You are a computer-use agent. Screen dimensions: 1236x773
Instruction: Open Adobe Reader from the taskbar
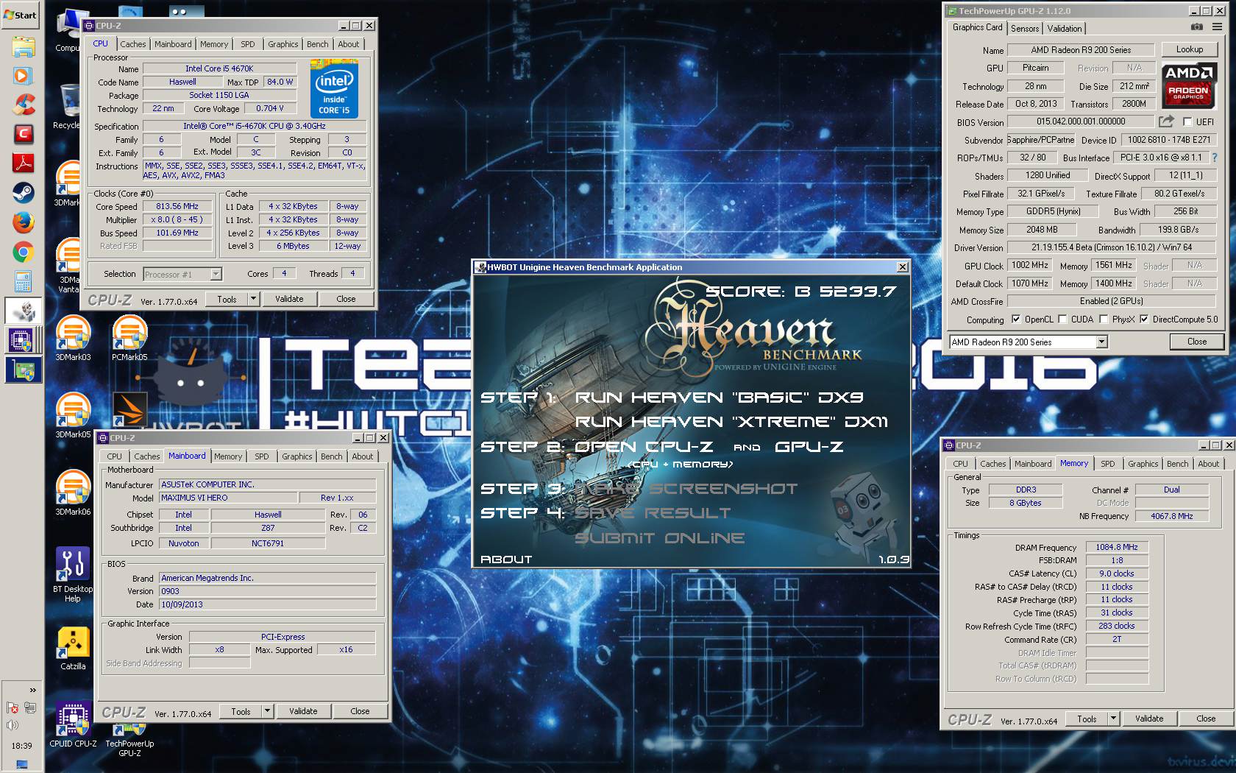tap(23, 163)
